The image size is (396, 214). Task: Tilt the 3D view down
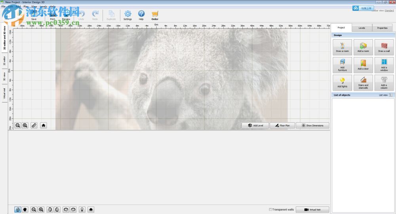coord(73,210)
